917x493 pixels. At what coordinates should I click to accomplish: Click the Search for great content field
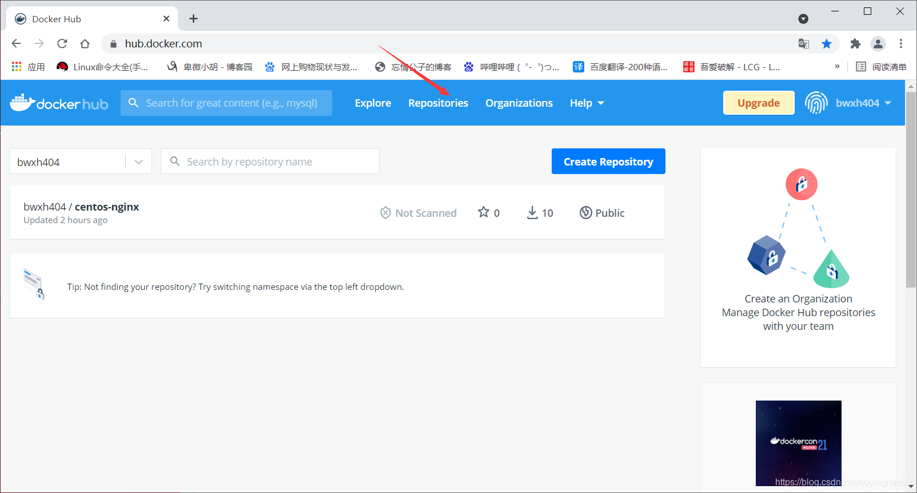pos(226,103)
